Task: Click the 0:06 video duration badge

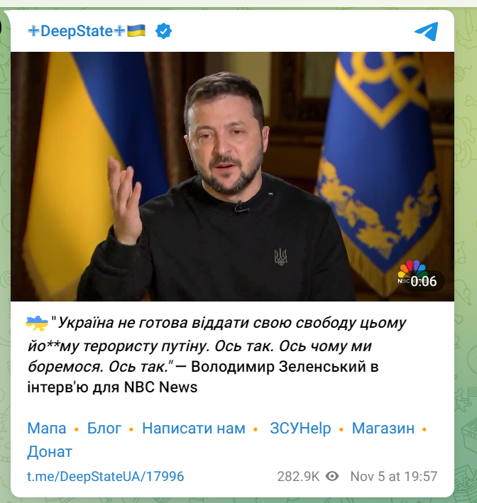Action: (x=423, y=282)
